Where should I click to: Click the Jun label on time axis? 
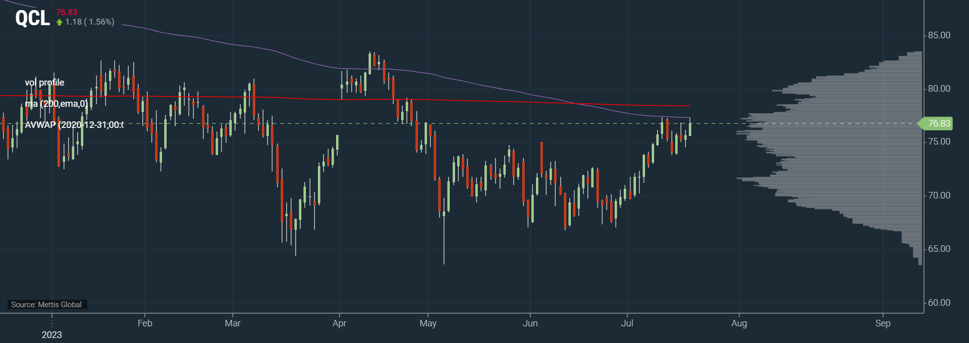[x=530, y=323]
